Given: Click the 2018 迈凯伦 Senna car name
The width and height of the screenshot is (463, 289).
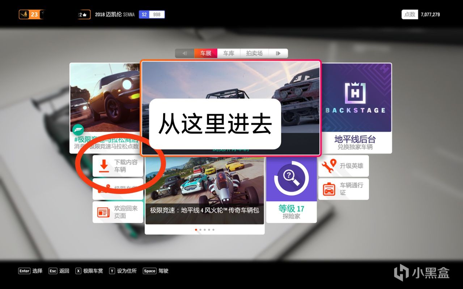Looking at the screenshot, I should (115, 14).
